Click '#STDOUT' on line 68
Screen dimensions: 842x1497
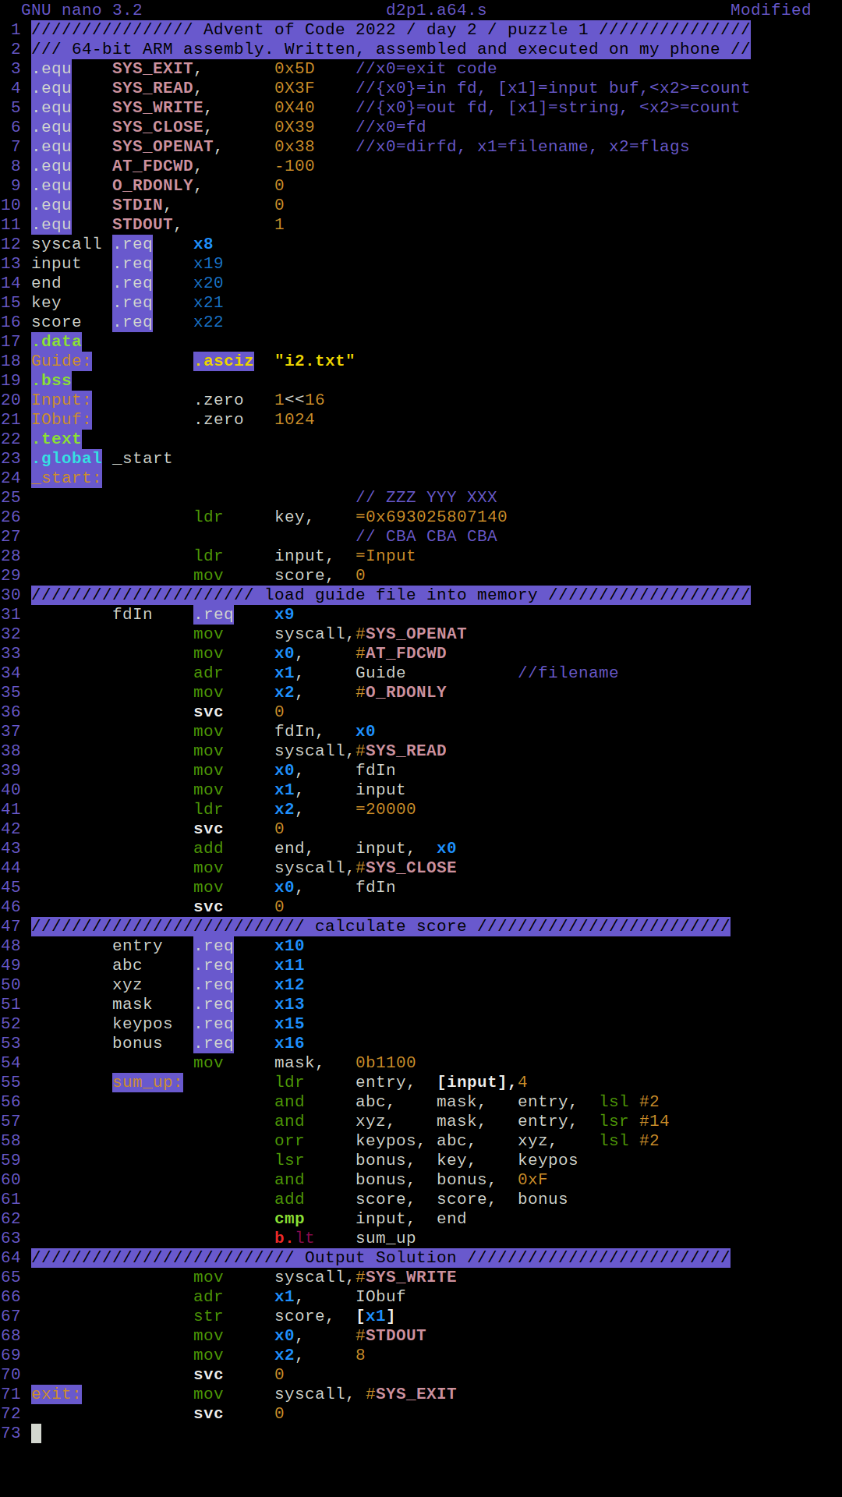click(x=391, y=1336)
